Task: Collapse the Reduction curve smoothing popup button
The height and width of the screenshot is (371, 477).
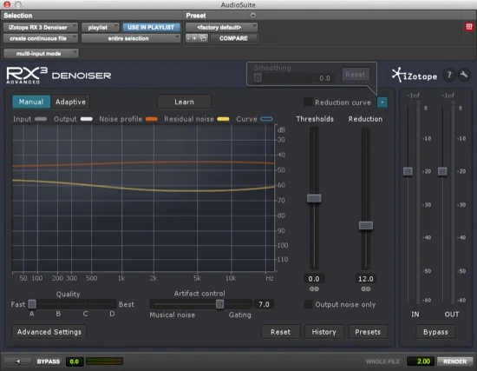Action: (382, 103)
